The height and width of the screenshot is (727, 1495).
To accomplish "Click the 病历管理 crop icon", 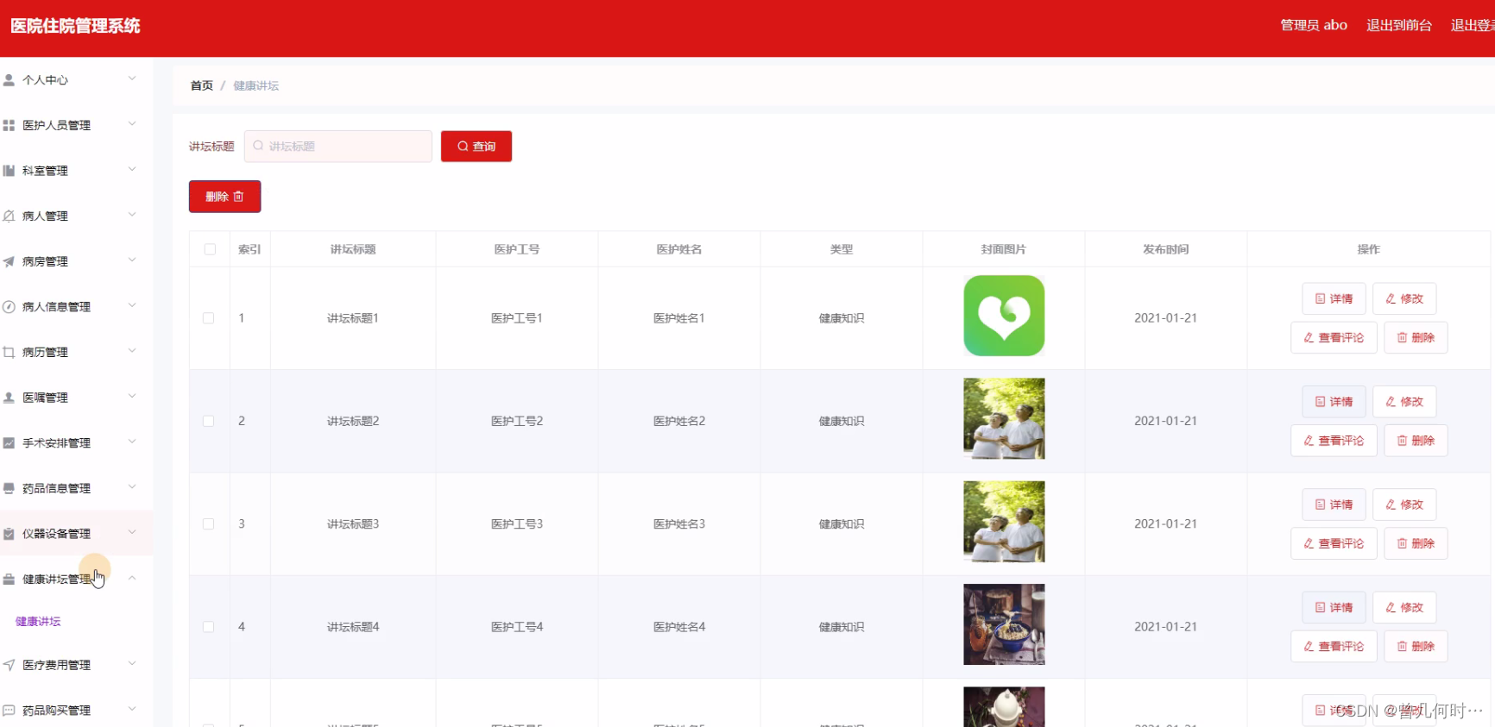I will 9,352.
